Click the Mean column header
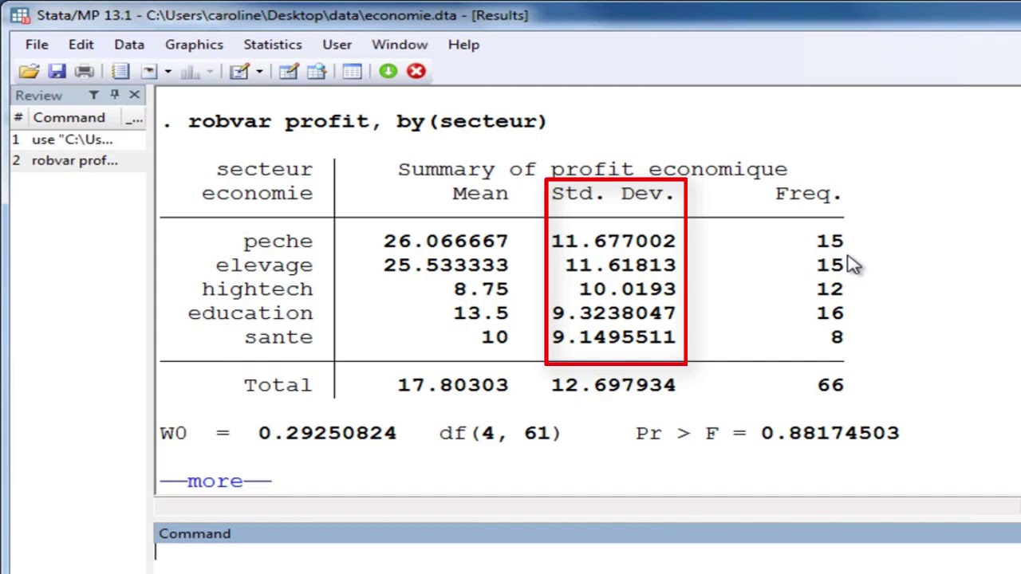The image size is (1021, 574). point(480,193)
